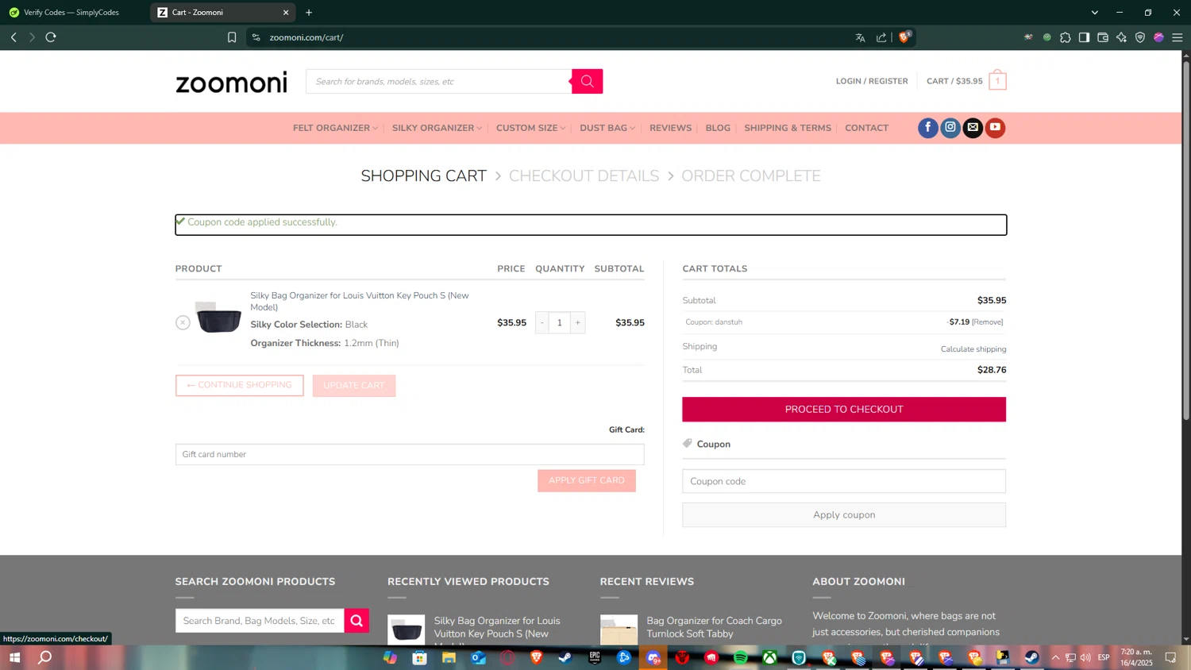1191x670 pixels.
Task: Bookmark this page icon
Action: coord(232,37)
